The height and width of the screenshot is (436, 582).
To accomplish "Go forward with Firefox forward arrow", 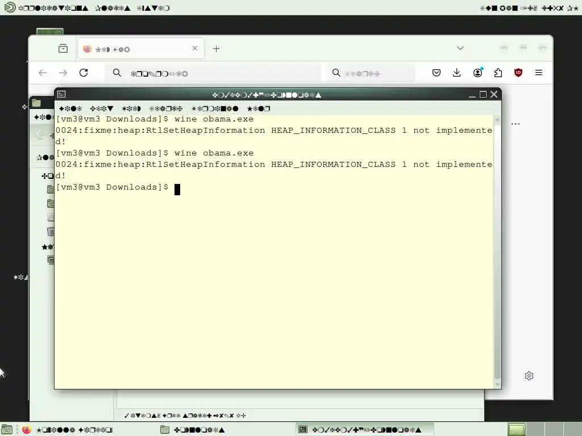I will [x=63, y=73].
